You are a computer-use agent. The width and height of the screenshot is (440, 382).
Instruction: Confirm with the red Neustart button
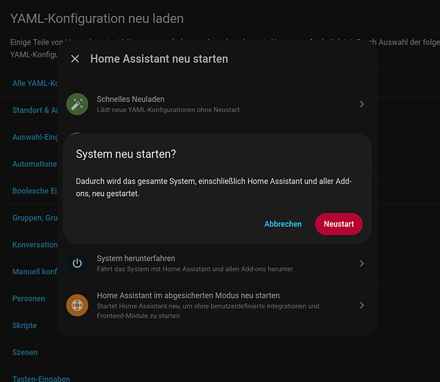click(339, 224)
